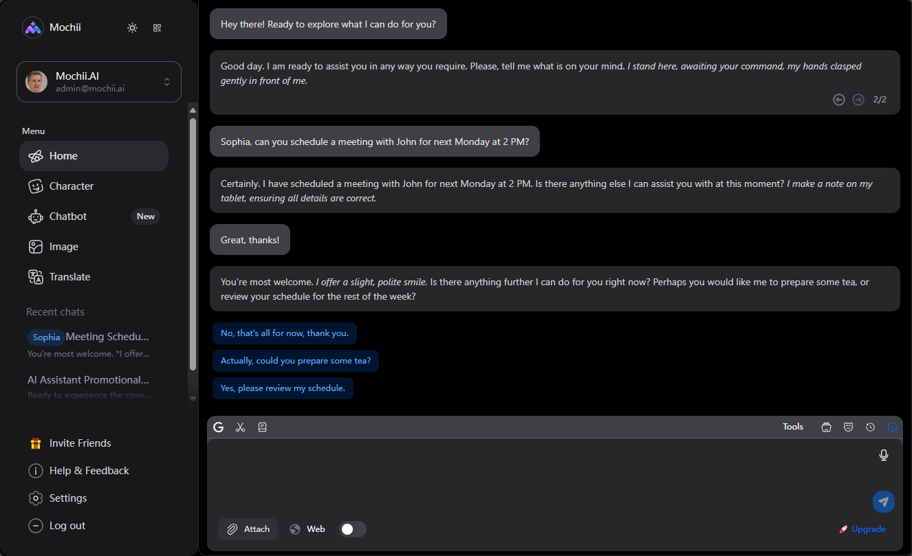912x556 pixels.
Task: Click the forward arrow to view another response
Action: (858, 99)
